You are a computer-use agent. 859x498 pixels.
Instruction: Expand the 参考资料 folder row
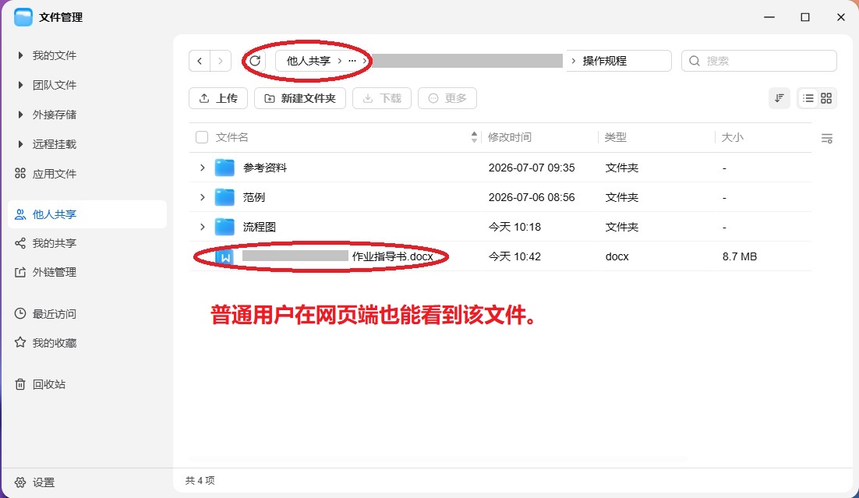pyautogui.click(x=202, y=168)
